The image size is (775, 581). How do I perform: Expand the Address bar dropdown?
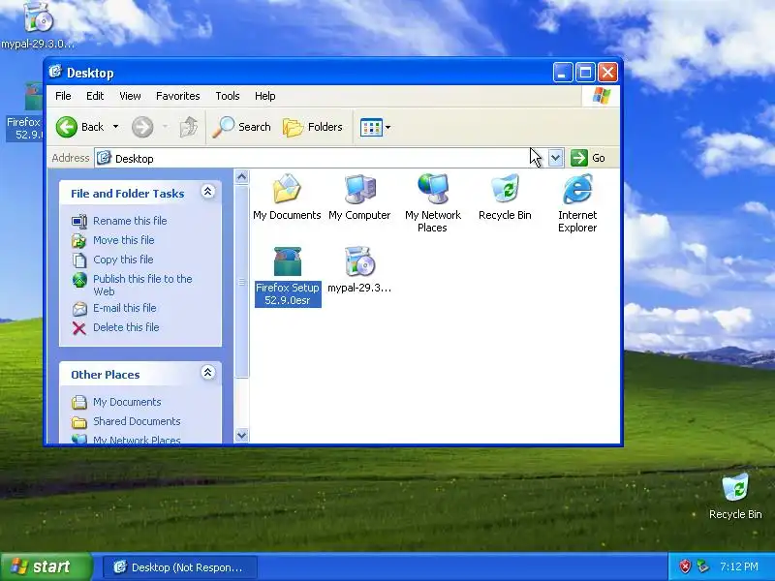555,158
